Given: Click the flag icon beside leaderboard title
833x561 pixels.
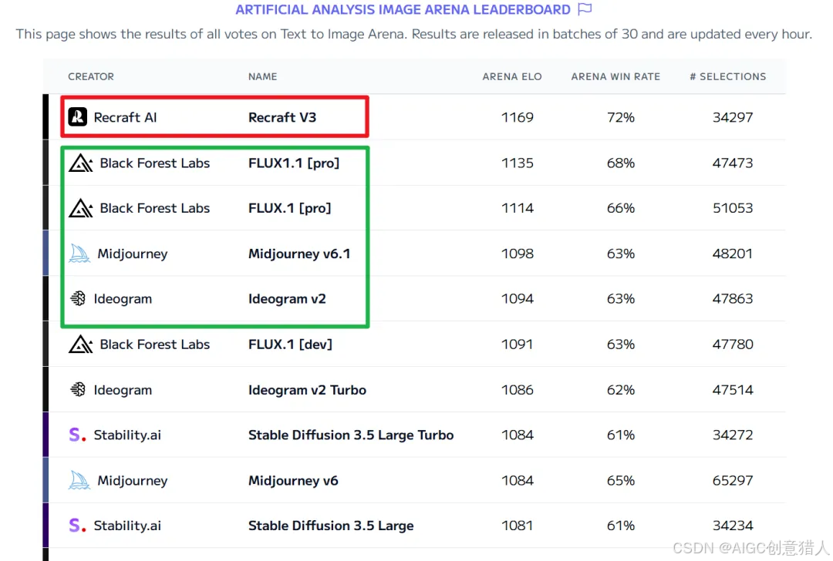Looking at the screenshot, I should 585,9.
